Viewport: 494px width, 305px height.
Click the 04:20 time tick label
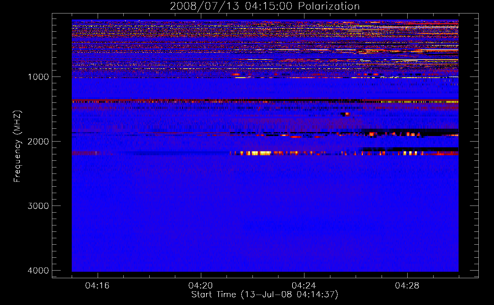point(201,286)
